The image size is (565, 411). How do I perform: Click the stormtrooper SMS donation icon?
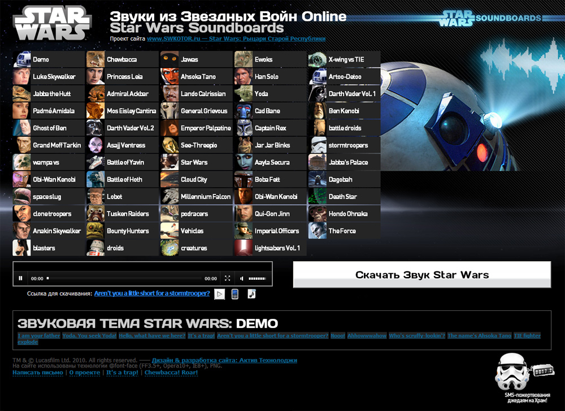[523, 372]
